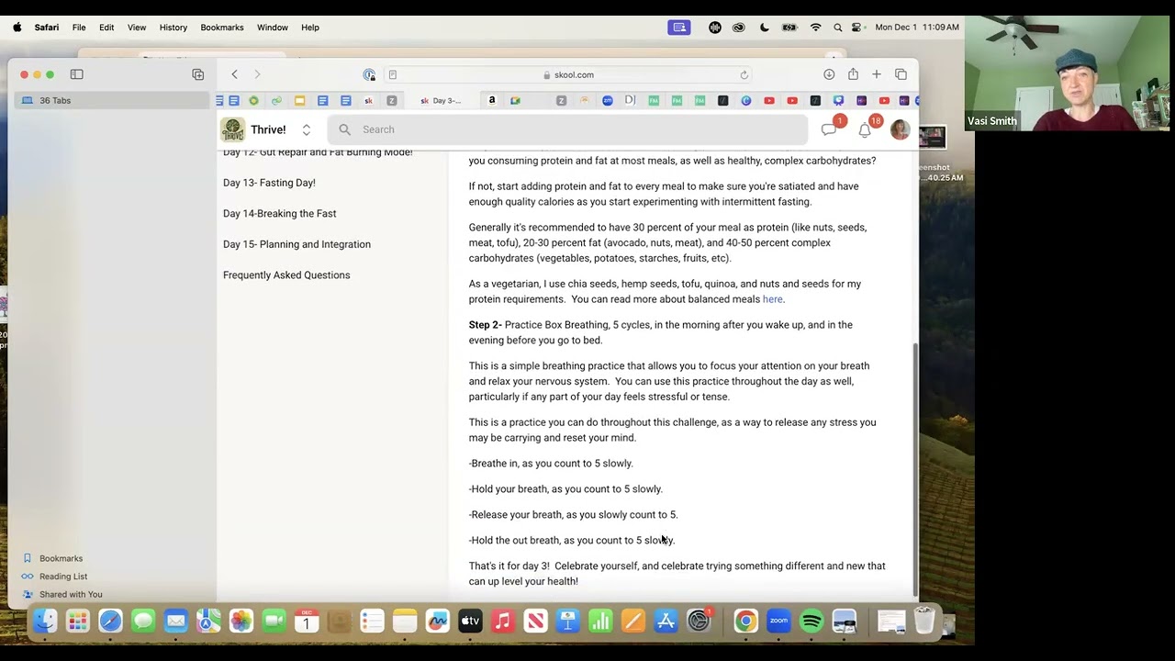Image resolution: width=1175 pixels, height=661 pixels.
Task: Launch Spotify from the Dock
Action: (811, 622)
